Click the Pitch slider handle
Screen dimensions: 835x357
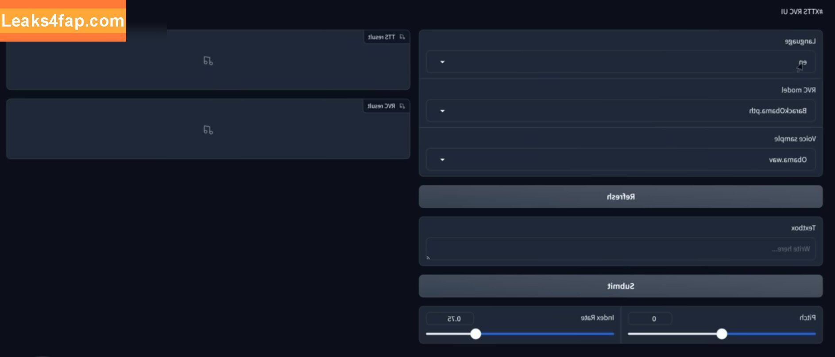(722, 334)
